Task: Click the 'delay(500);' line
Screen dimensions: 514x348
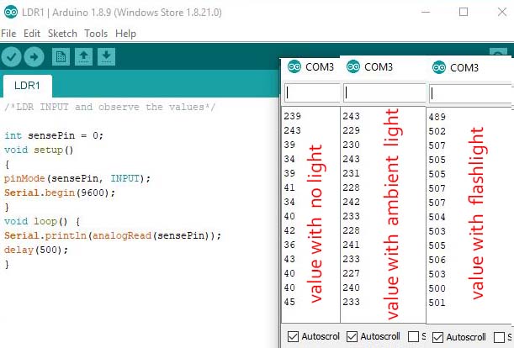Action: [x=36, y=250]
